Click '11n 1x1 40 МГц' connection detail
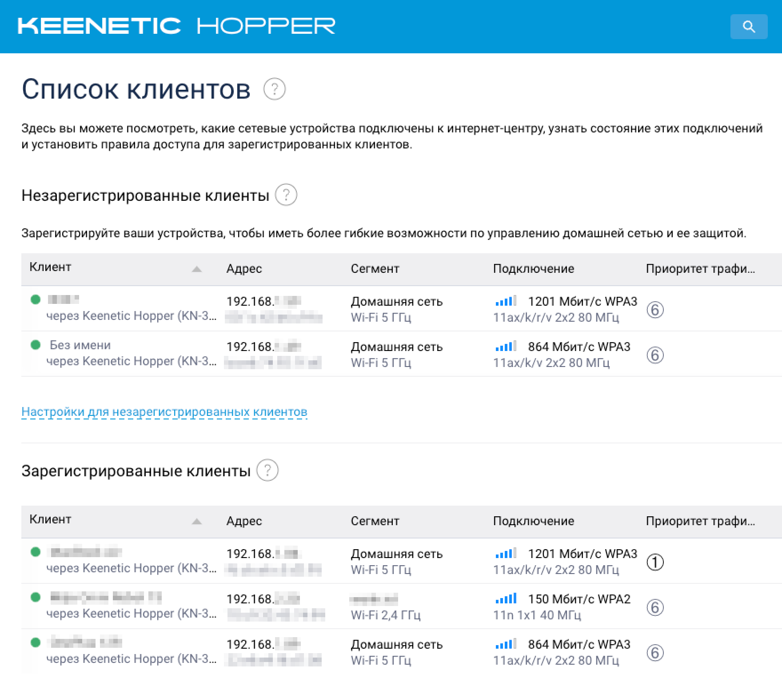 (x=537, y=615)
